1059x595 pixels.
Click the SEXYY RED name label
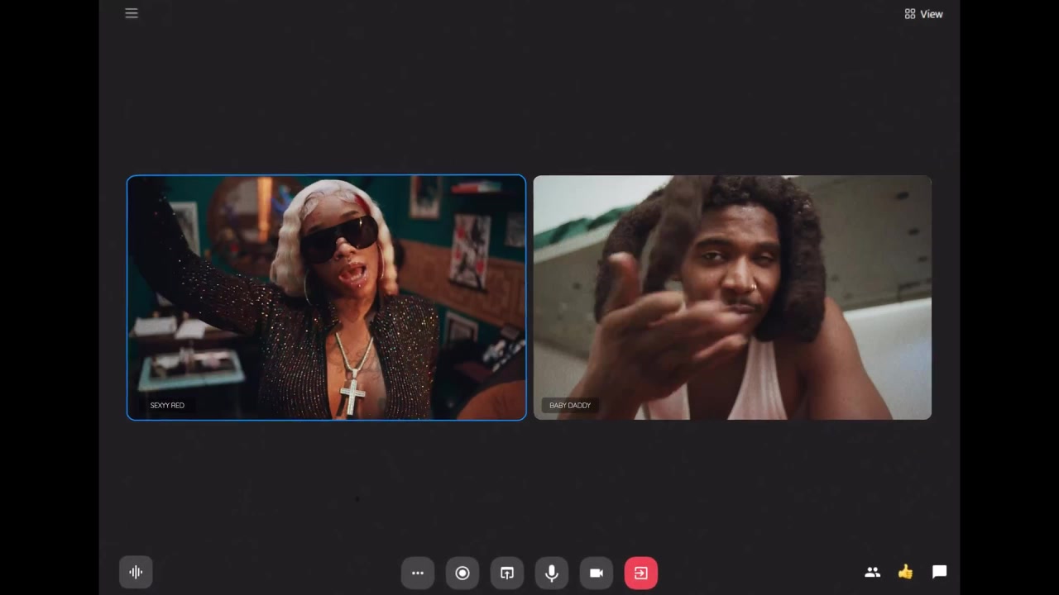[167, 405]
